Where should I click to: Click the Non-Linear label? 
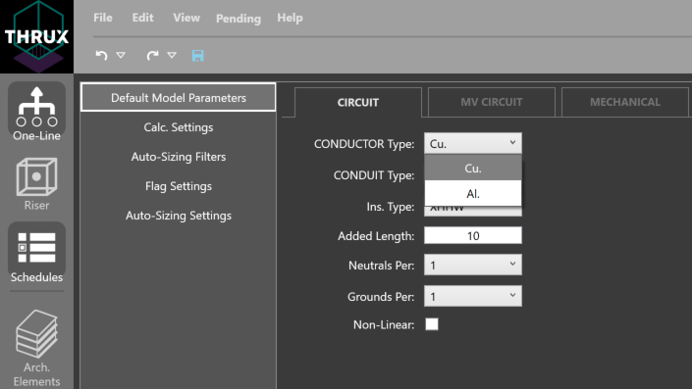[x=384, y=325]
